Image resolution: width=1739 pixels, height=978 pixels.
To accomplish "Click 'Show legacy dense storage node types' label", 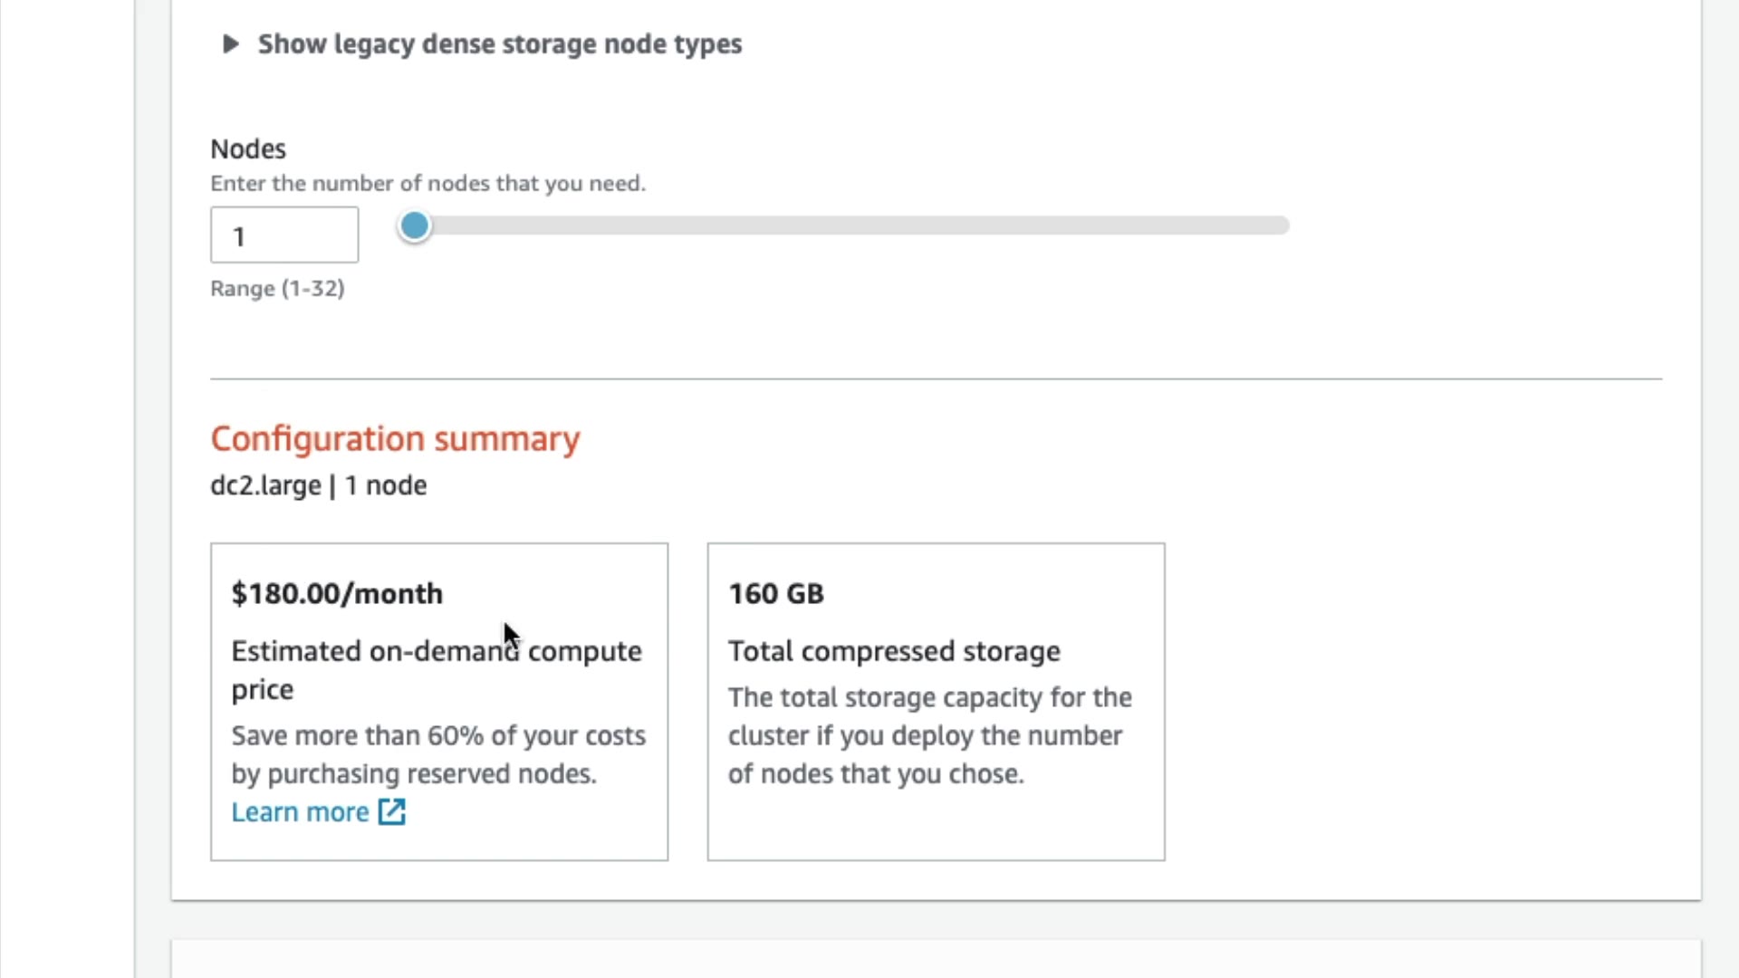I will 499,43.
